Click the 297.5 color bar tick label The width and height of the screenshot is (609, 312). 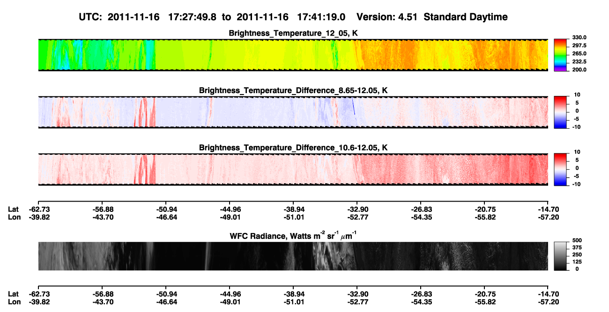click(x=579, y=46)
